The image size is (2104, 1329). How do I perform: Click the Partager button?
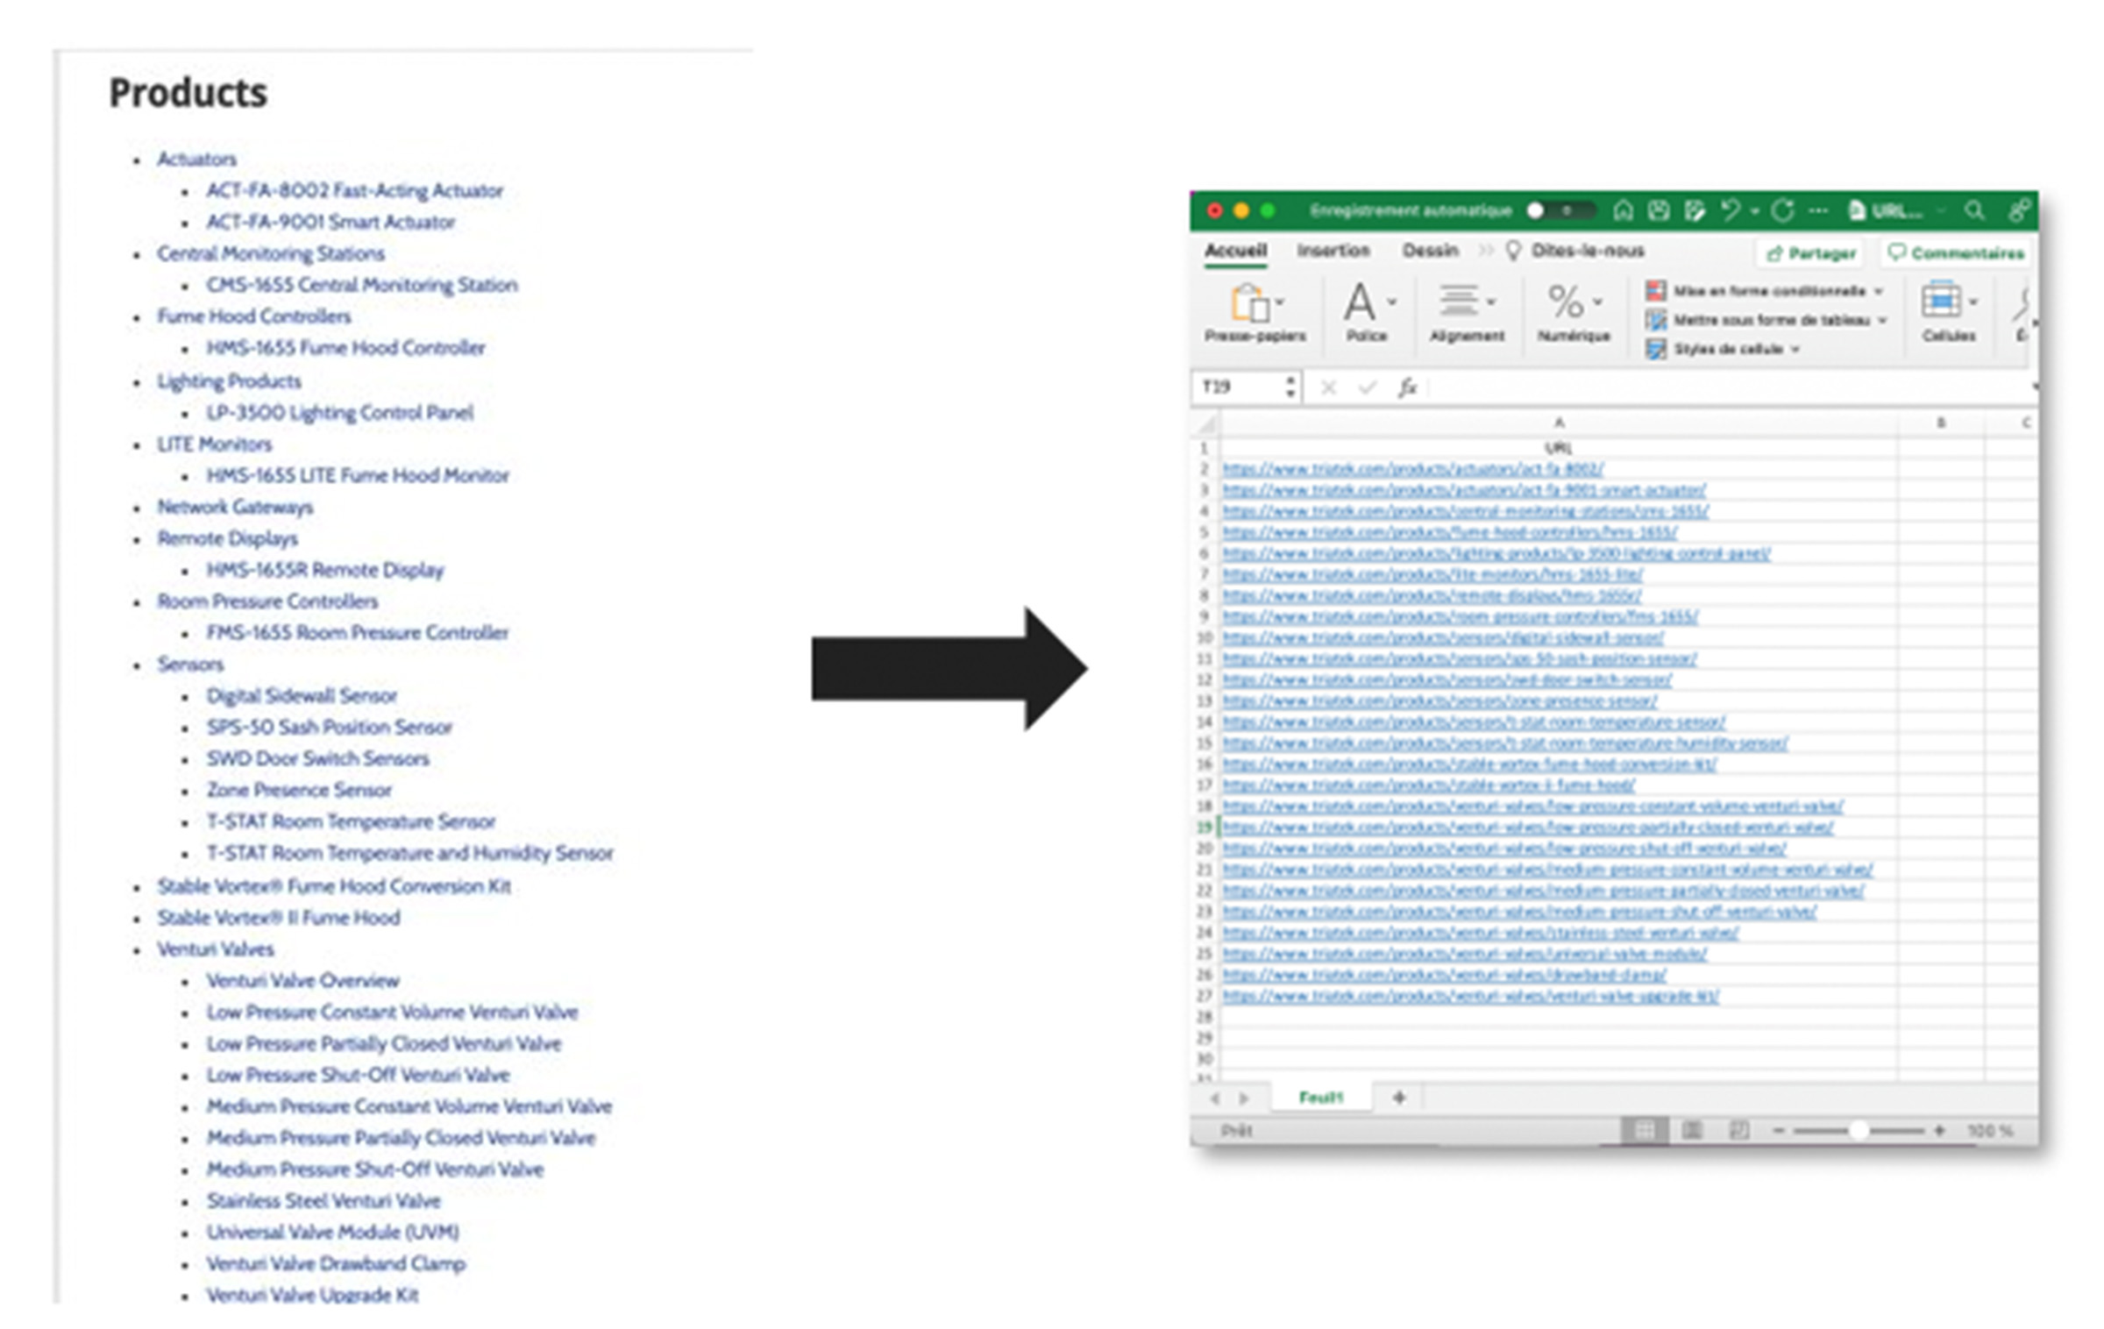tap(1810, 253)
